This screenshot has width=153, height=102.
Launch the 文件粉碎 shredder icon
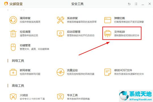point(108,34)
